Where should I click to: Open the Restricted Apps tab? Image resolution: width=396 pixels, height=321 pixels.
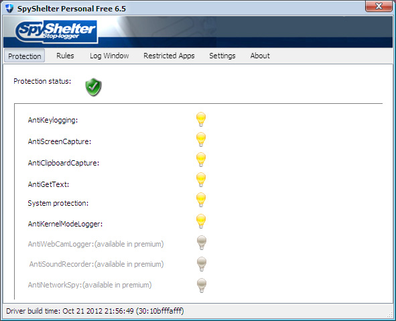tap(169, 56)
